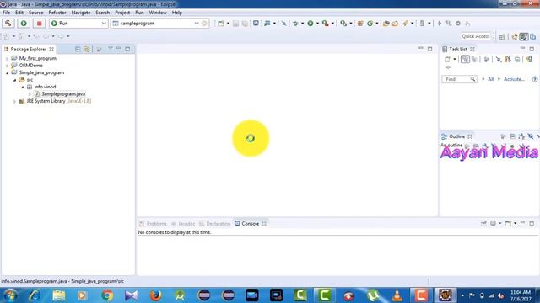Open Google Chrome from the Windows taskbar
Viewport: 540px width, 303px height.
107,295
